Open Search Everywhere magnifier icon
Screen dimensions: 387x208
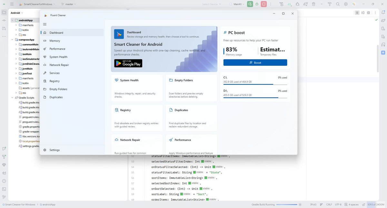point(338,4)
